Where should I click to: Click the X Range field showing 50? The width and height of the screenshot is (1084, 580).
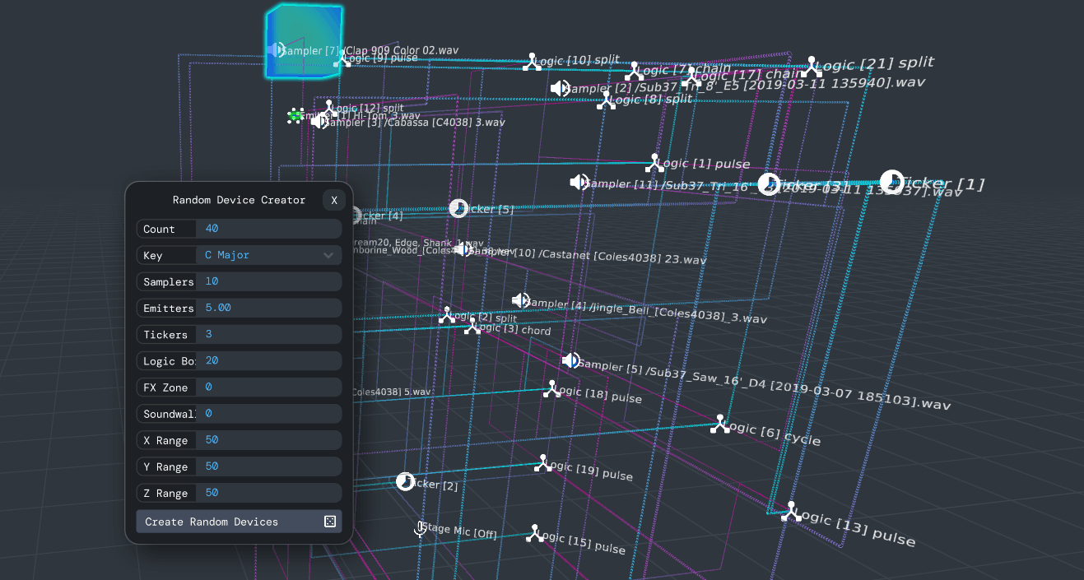point(268,440)
